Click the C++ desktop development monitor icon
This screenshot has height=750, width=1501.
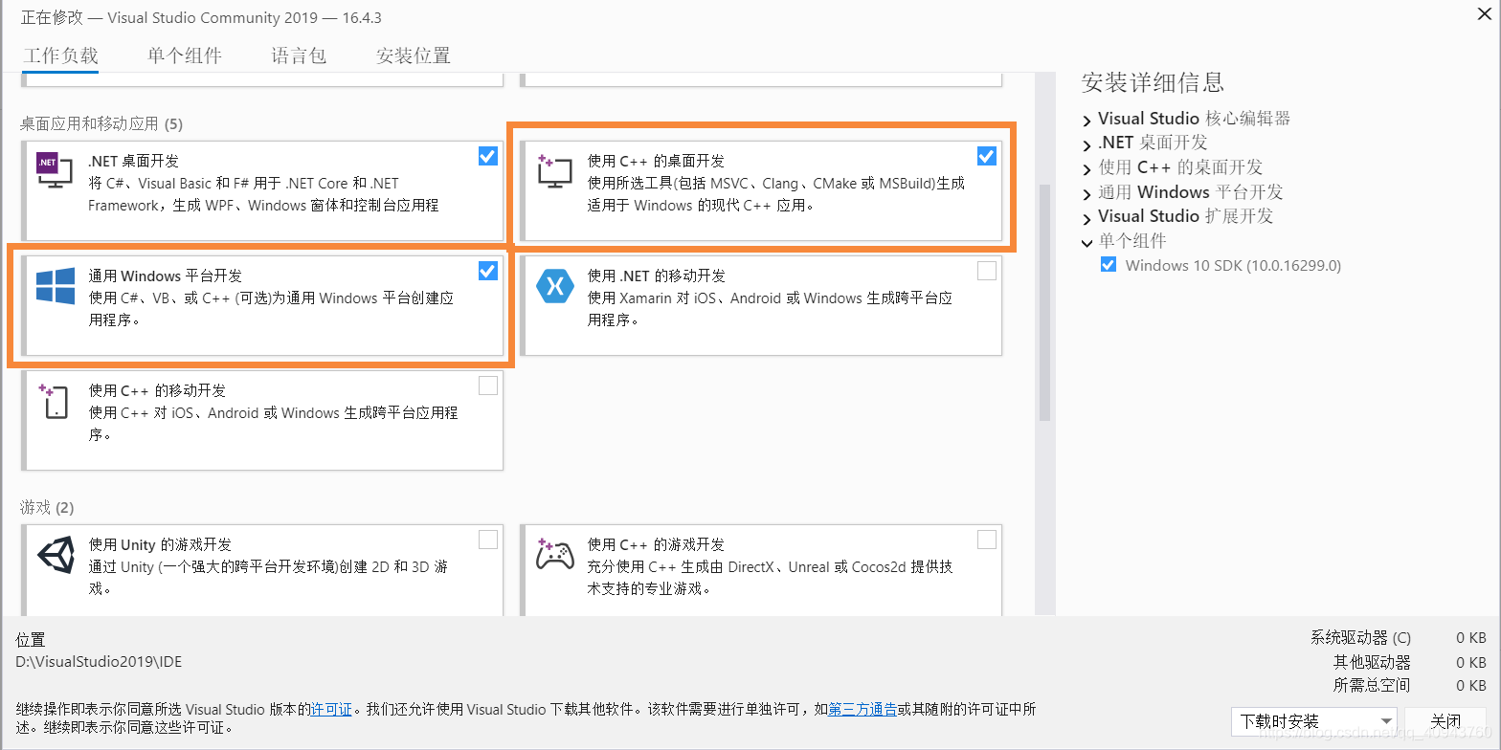tap(554, 170)
